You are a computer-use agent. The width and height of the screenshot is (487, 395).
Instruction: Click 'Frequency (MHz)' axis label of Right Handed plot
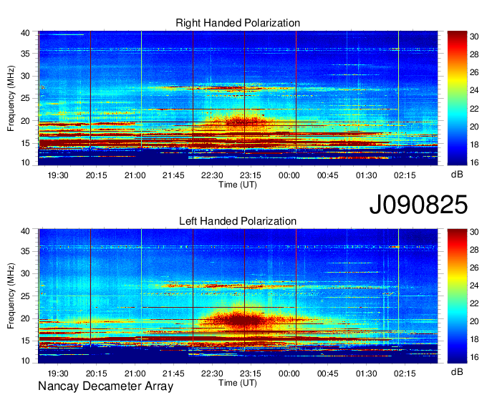coord(11,99)
